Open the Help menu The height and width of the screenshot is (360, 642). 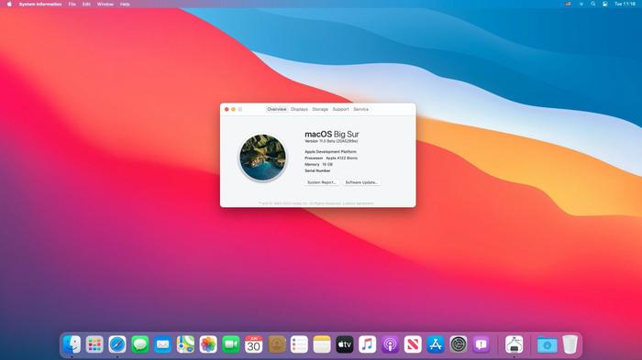(125, 4)
